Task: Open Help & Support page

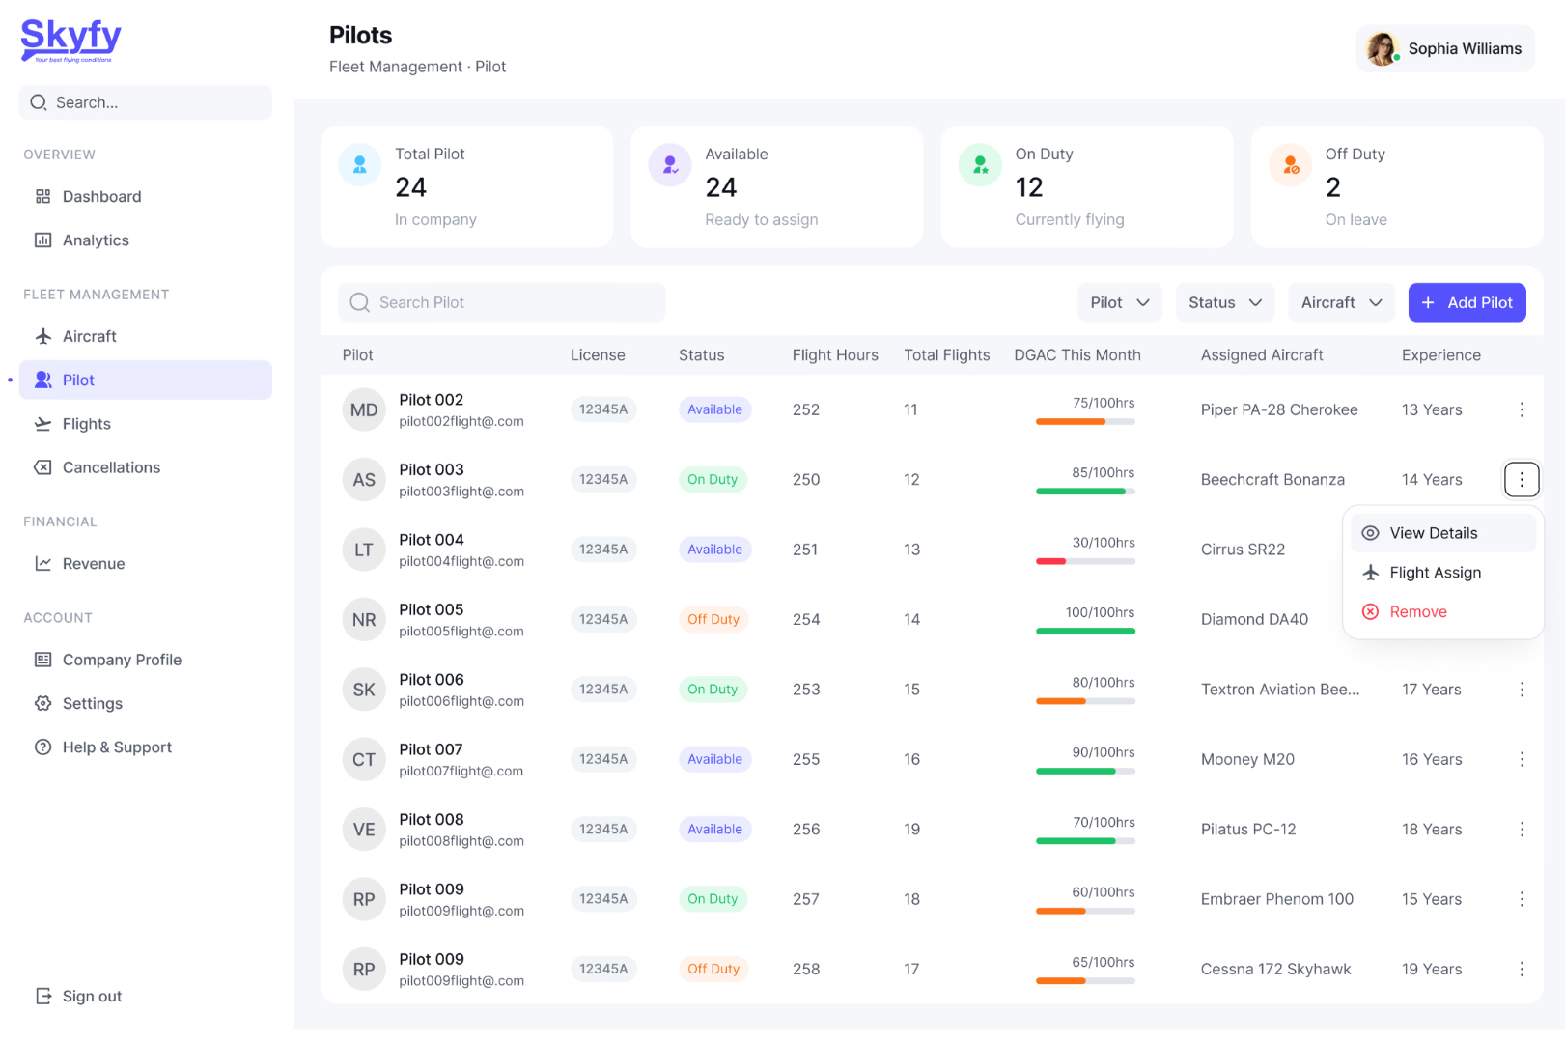Action: (x=146, y=747)
